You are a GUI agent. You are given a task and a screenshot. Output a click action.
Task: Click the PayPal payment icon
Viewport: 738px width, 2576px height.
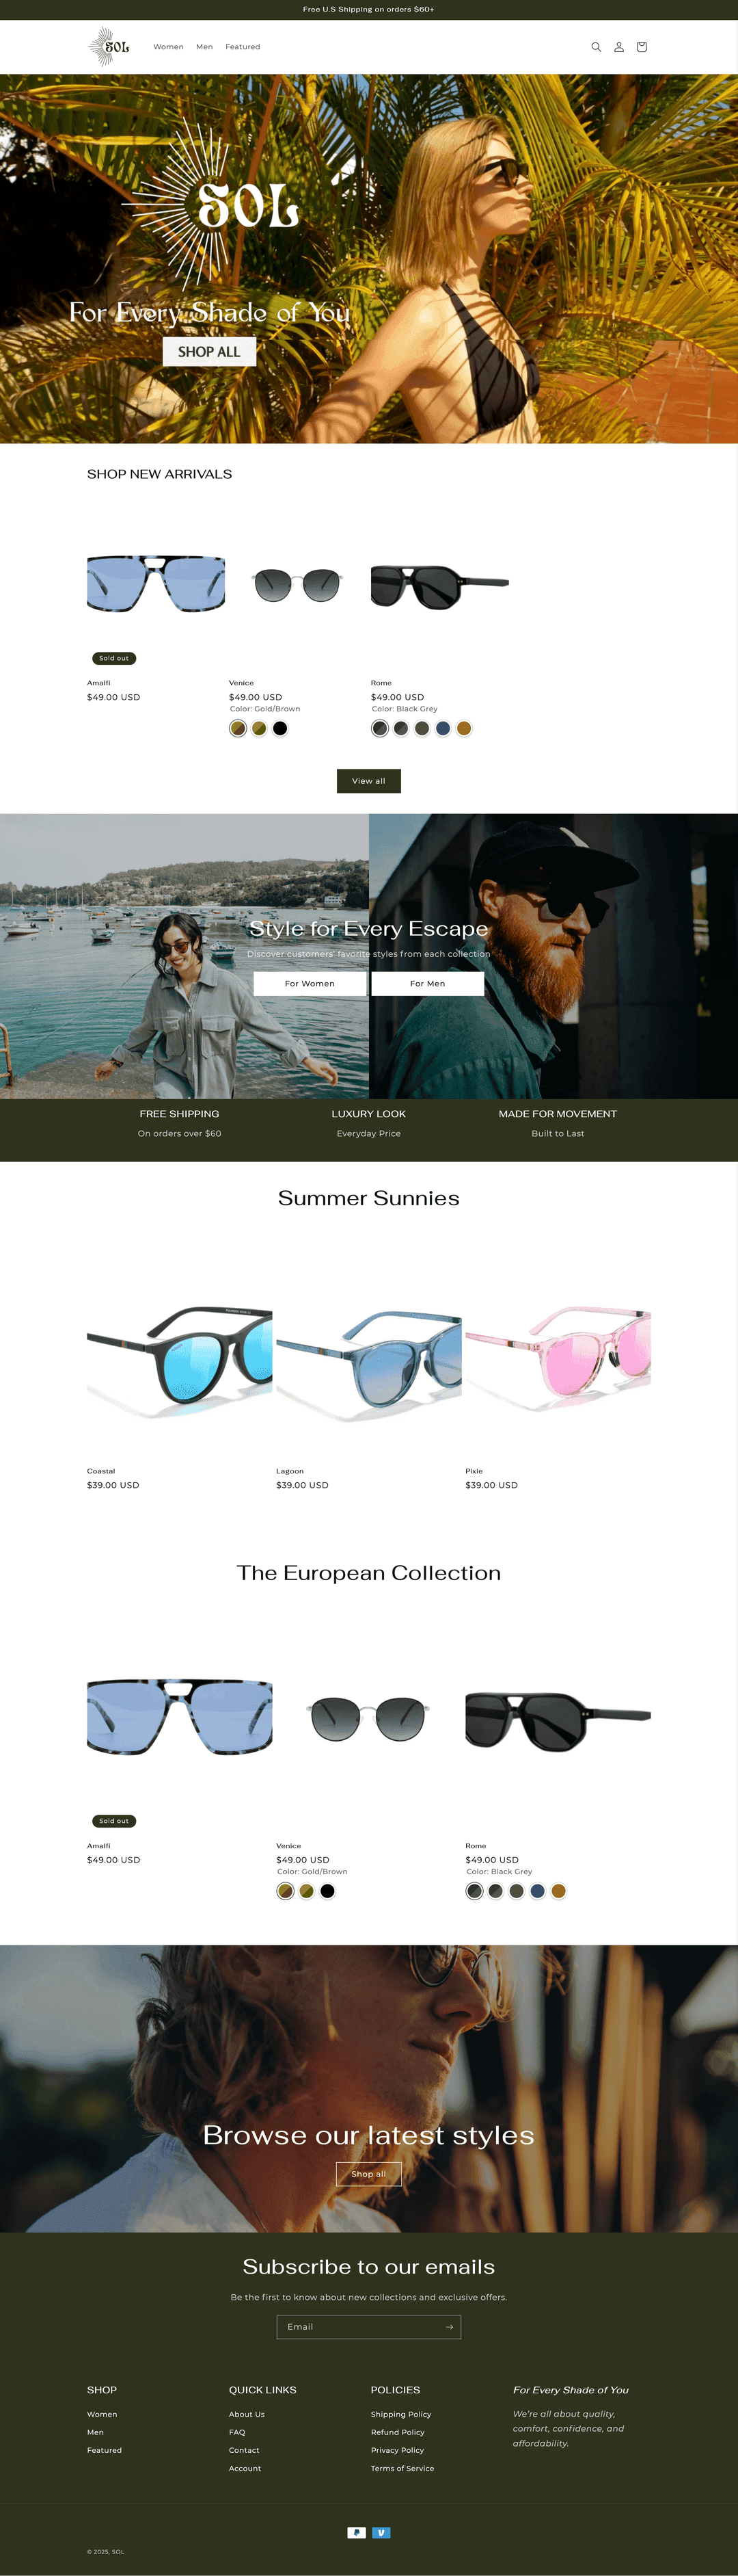click(357, 2533)
